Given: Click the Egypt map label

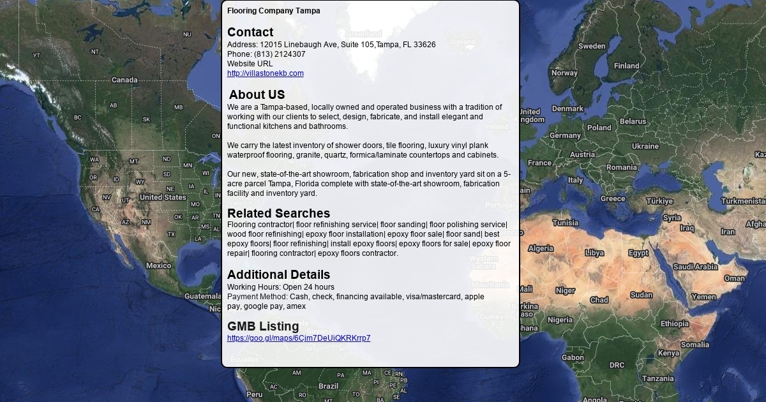Looking at the screenshot, I should [x=638, y=253].
